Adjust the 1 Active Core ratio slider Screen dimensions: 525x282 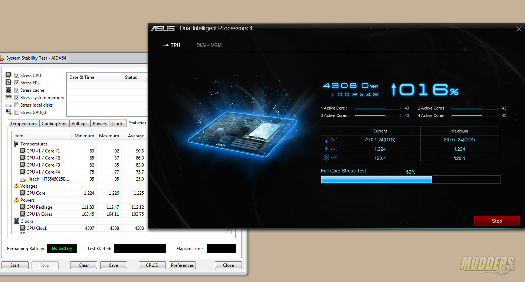377,108
